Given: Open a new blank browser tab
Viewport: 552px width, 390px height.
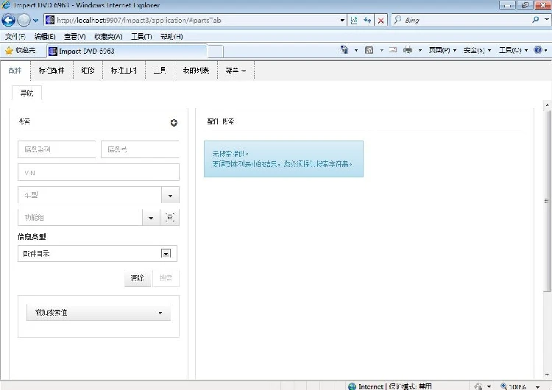Looking at the screenshot, I should tap(216, 52).
